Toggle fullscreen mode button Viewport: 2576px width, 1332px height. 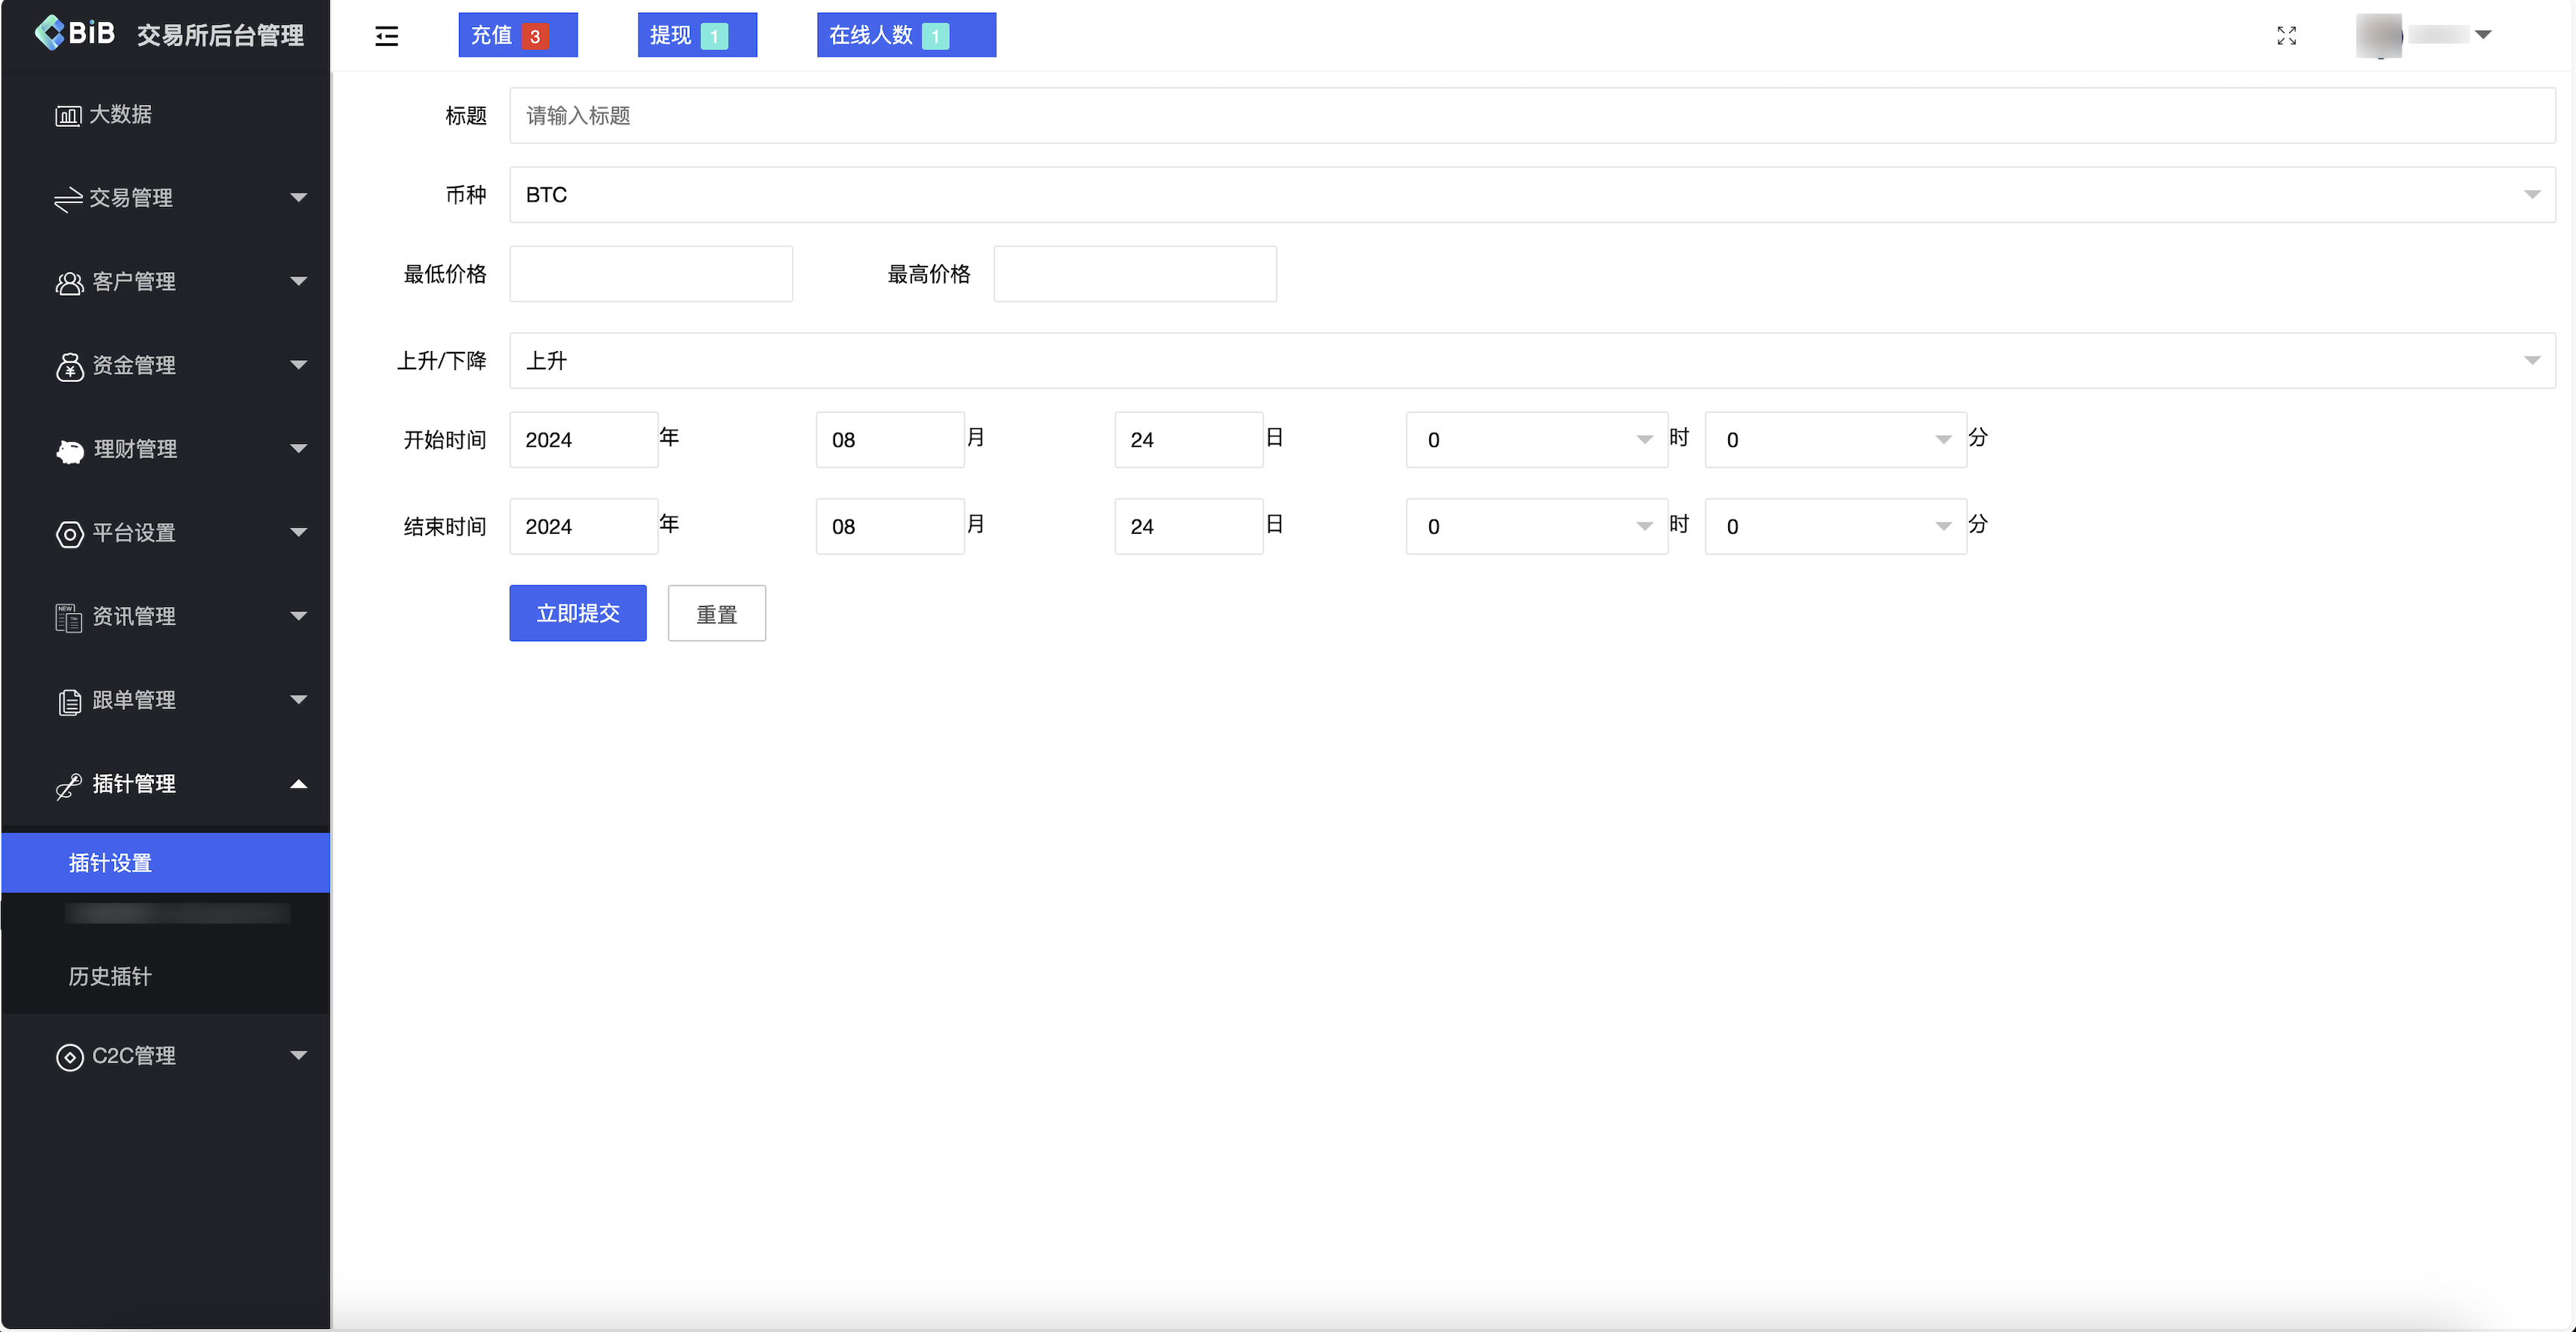tap(2288, 35)
